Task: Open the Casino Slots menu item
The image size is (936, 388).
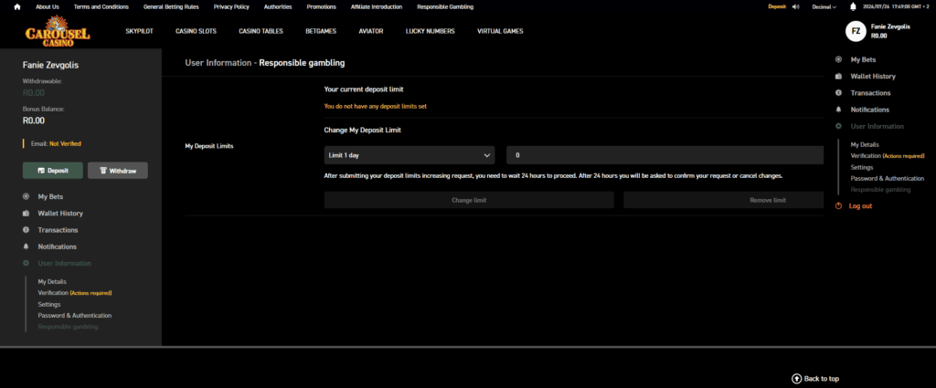Action: pyautogui.click(x=196, y=31)
